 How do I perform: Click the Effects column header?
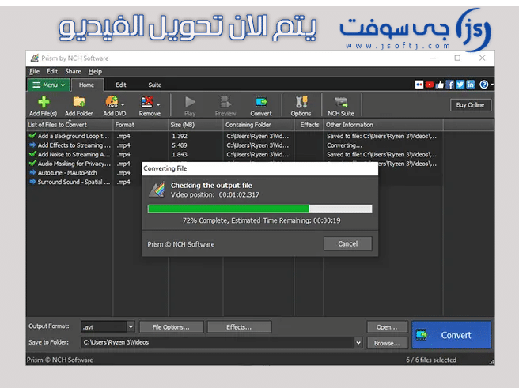tap(309, 125)
